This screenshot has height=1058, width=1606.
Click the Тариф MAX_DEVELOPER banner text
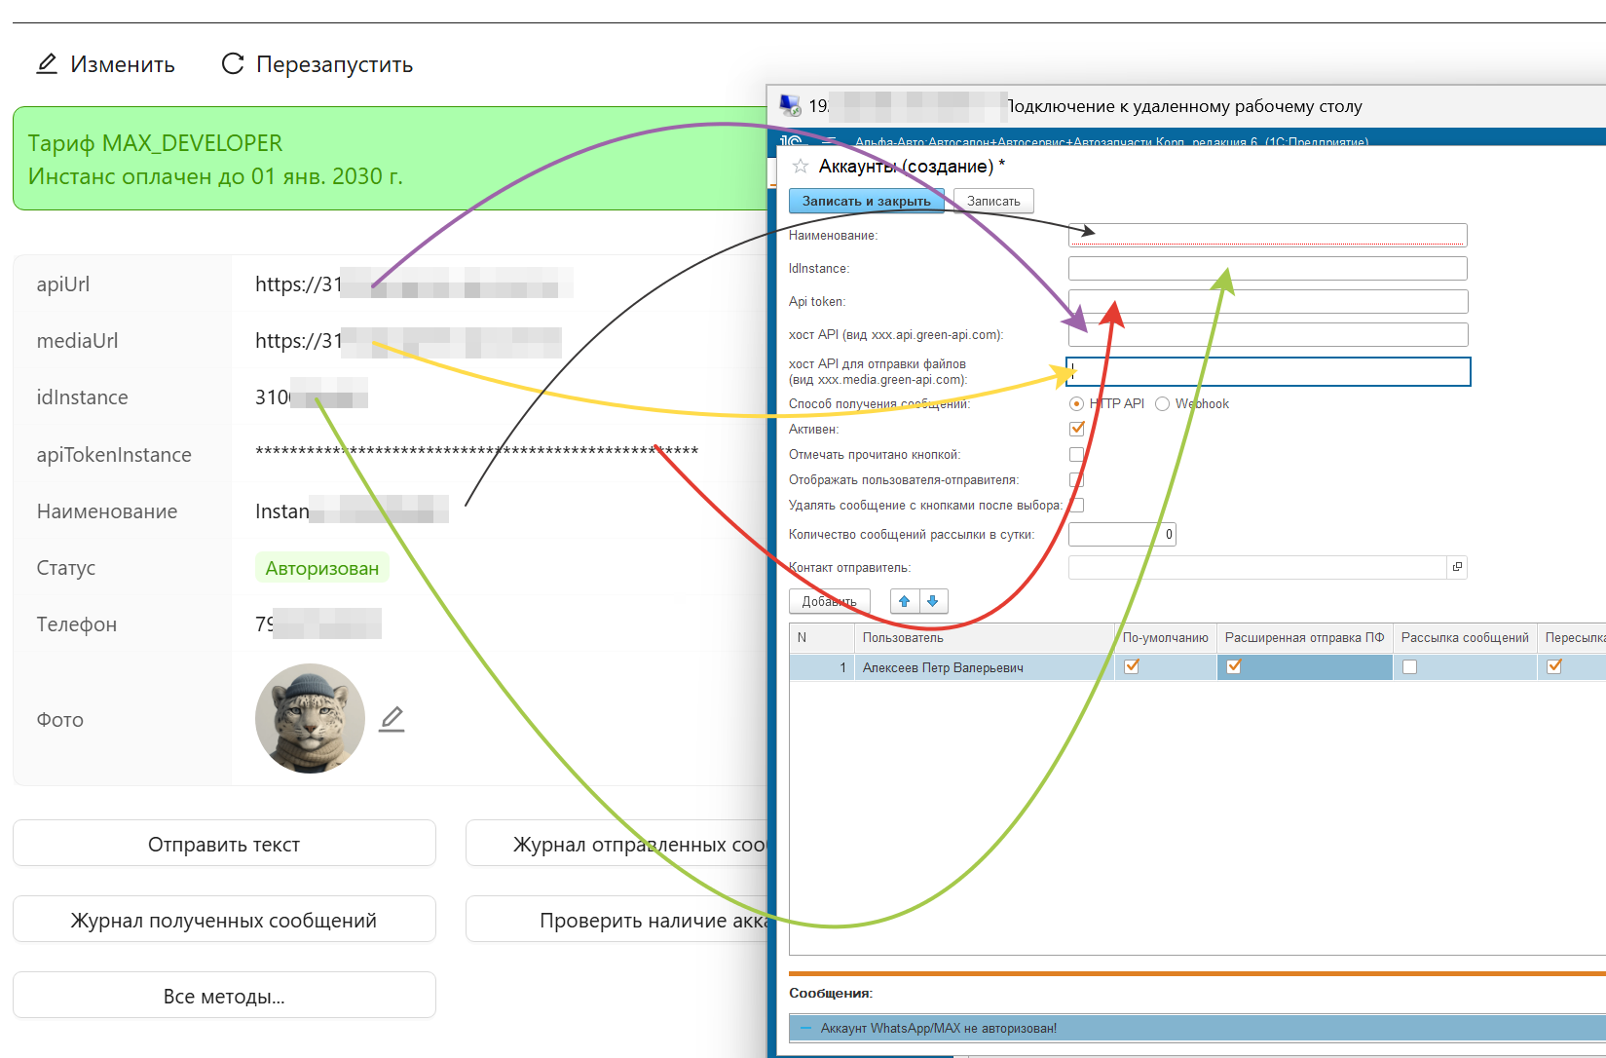pyautogui.click(x=155, y=143)
